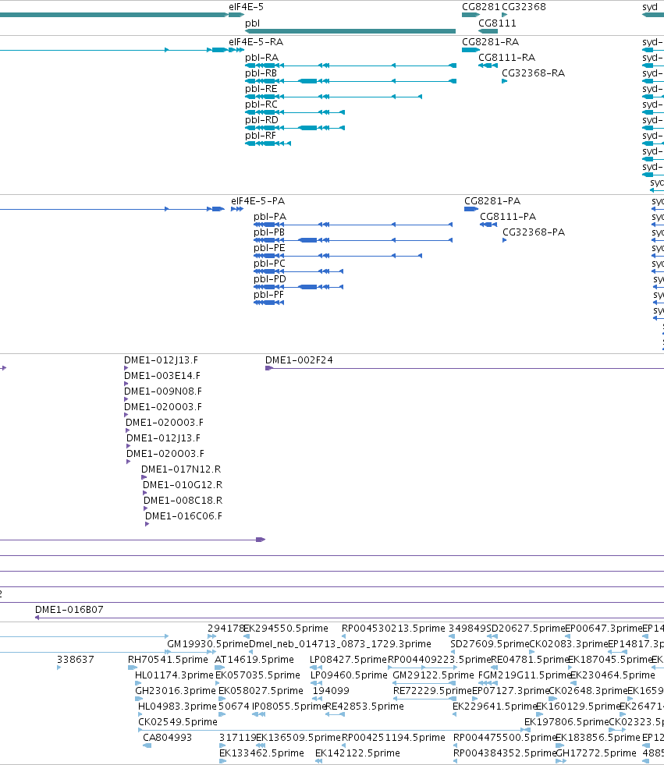Select the pbl-PA protein label
Image resolution: width=664 pixels, height=765 pixels.
(270, 217)
